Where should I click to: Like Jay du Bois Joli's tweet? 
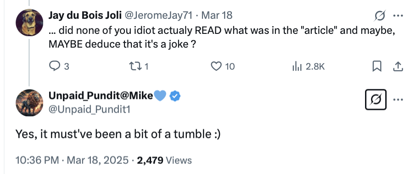pyautogui.click(x=216, y=66)
